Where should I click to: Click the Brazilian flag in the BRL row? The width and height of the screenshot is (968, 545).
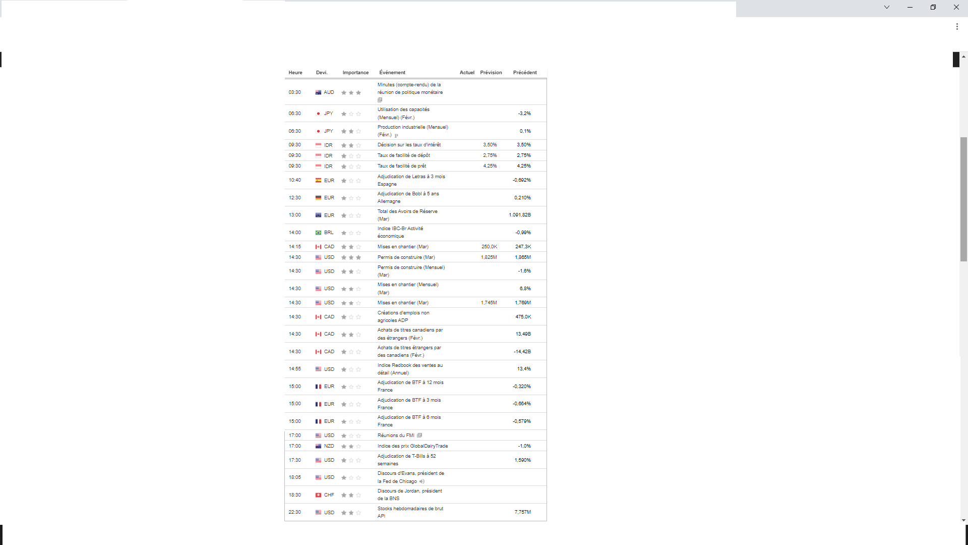[x=318, y=233]
